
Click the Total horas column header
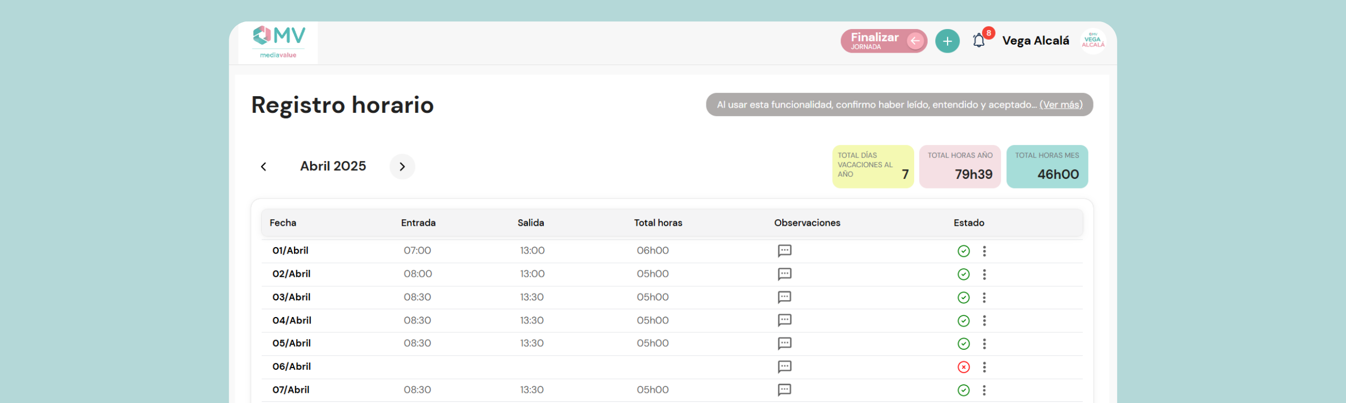coord(658,223)
